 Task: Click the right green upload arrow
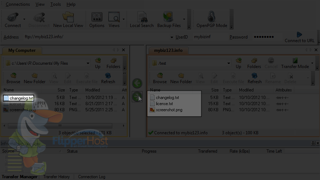(x=137, y=96)
